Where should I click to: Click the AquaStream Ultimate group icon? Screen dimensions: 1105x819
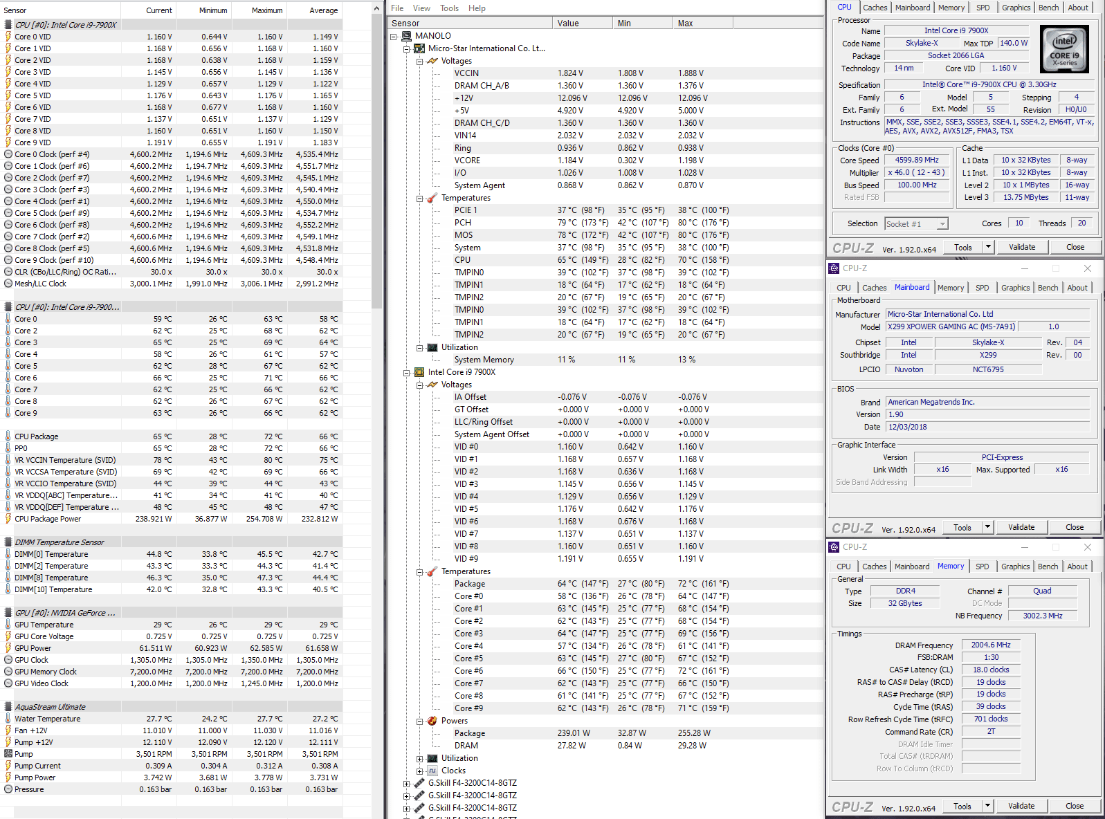[x=8, y=707]
